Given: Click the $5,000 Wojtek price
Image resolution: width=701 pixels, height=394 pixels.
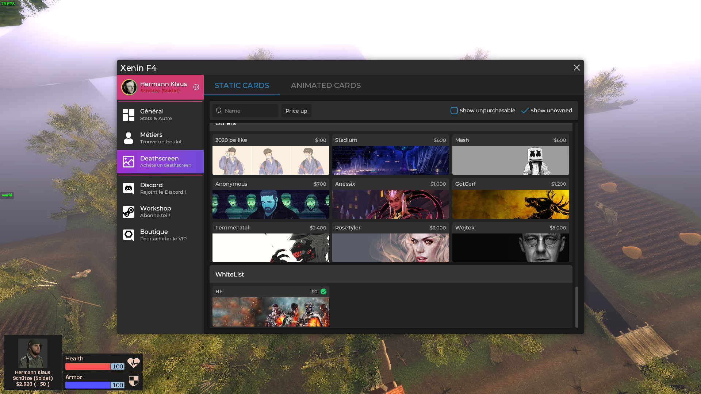Looking at the screenshot, I should 558,228.
